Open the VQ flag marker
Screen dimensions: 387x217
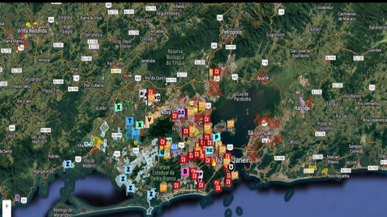click(x=157, y=98)
